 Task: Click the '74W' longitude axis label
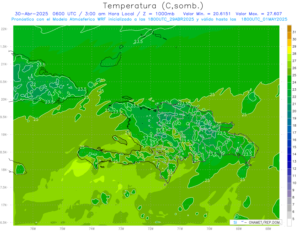pyautogui.click(x=92, y=228)
